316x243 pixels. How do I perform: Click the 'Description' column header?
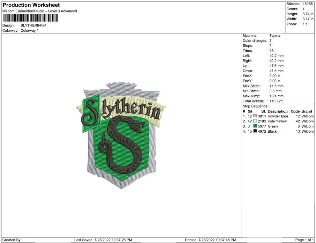pos(278,111)
